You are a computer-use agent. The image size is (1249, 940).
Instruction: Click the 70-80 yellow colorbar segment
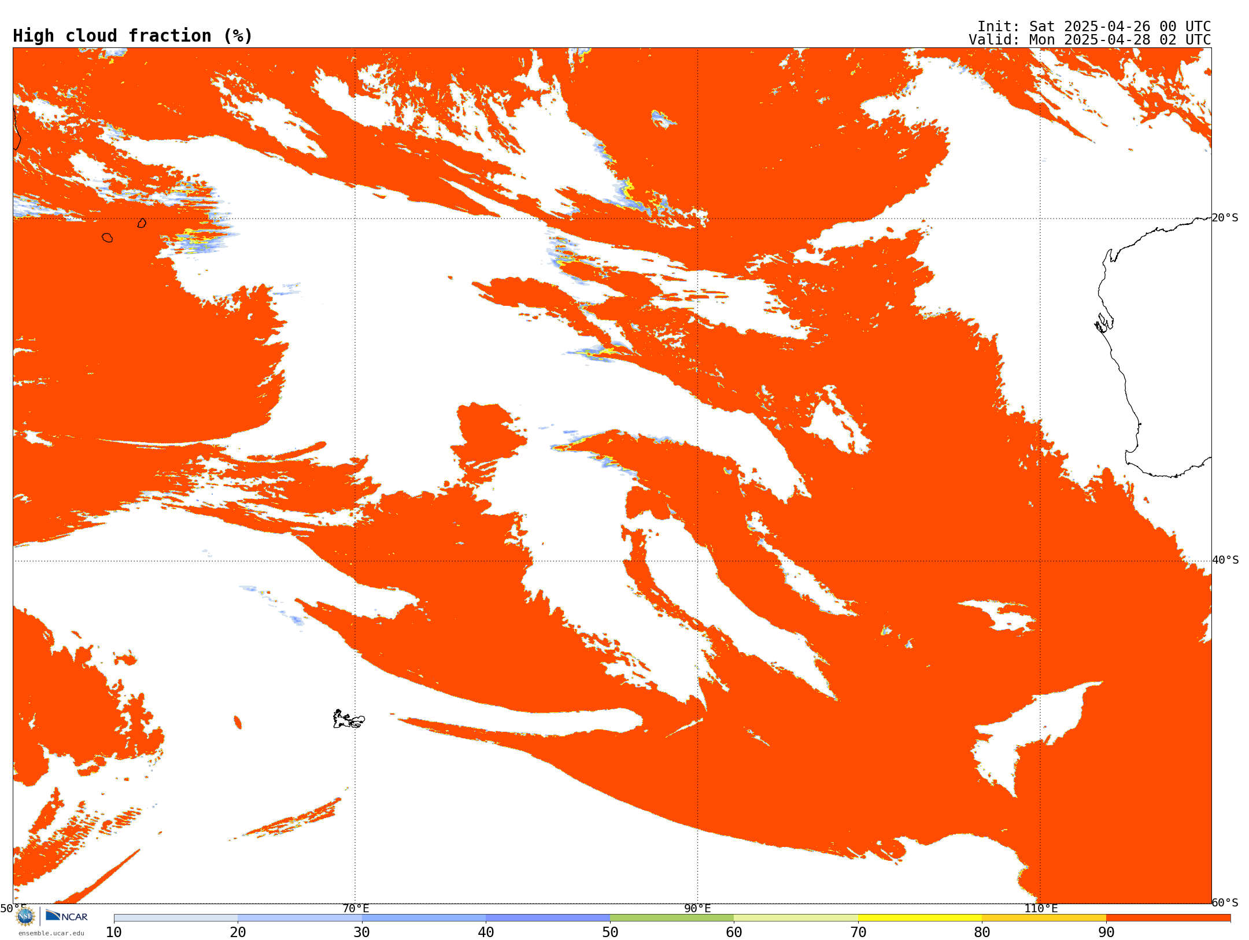pos(920,918)
